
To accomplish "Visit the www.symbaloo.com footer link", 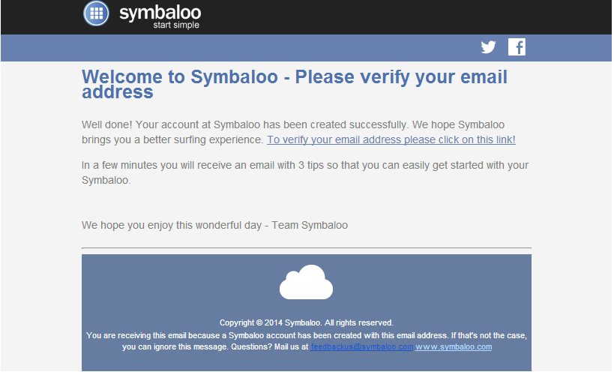I will (x=454, y=347).
